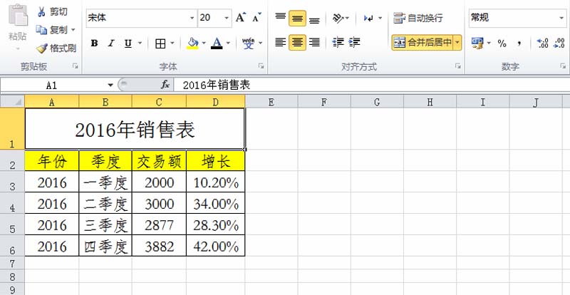Click the formula bar text 2016年销售表
The height and width of the screenshot is (295, 570).
[x=217, y=85]
